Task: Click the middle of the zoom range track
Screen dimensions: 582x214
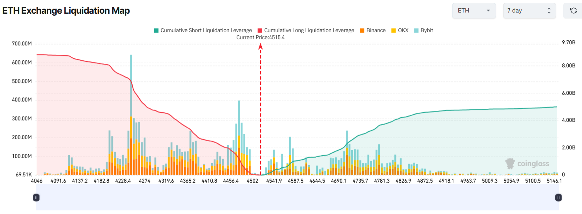Action: tap(297, 198)
